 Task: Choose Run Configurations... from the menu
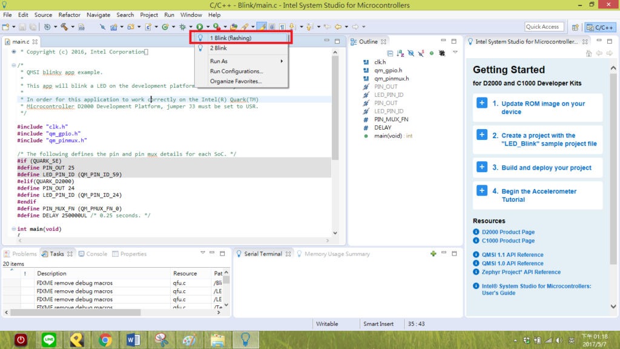click(241, 71)
